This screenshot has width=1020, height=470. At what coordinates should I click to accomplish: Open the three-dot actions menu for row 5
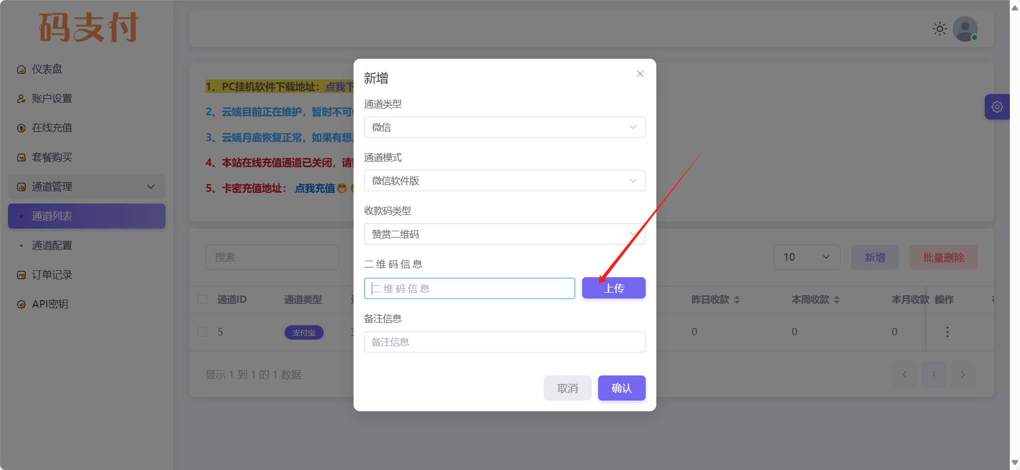pos(947,332)
